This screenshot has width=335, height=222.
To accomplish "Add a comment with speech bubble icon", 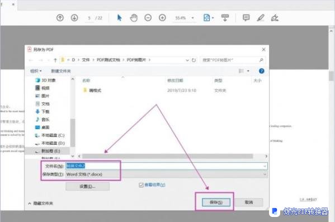I will click(246, 18).
